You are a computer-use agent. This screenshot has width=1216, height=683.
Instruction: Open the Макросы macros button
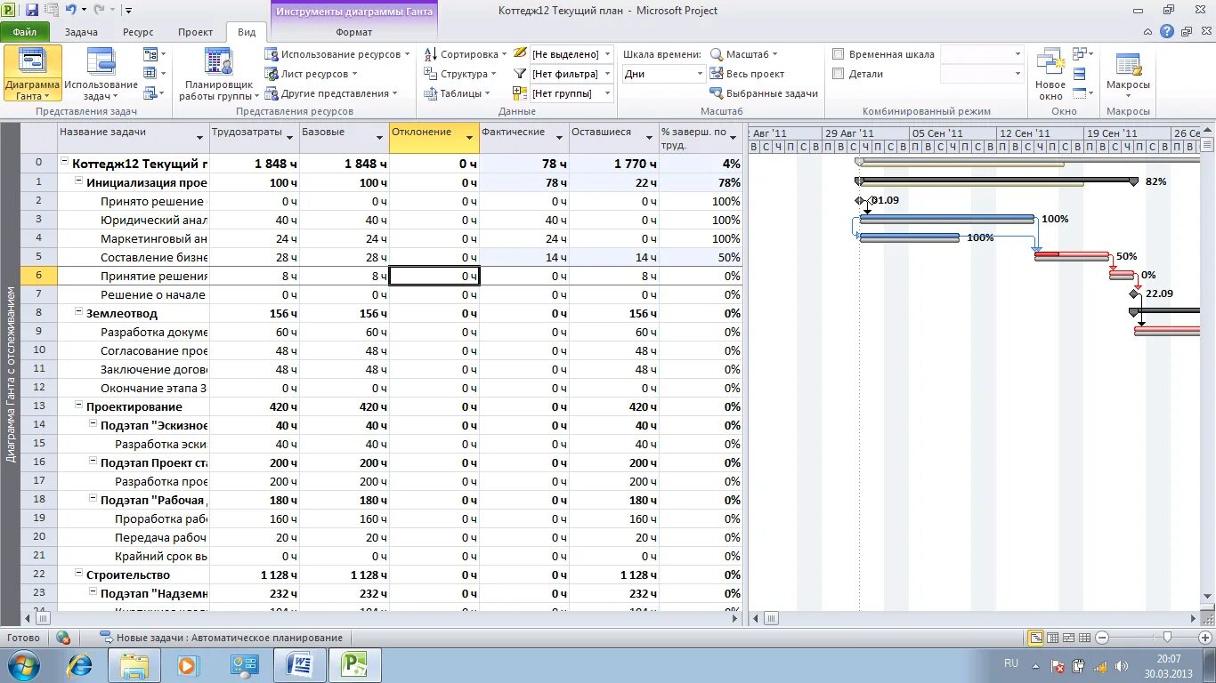click(1128, 74)
